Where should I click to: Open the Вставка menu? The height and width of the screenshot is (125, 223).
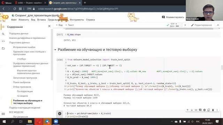tap(41, 20)
